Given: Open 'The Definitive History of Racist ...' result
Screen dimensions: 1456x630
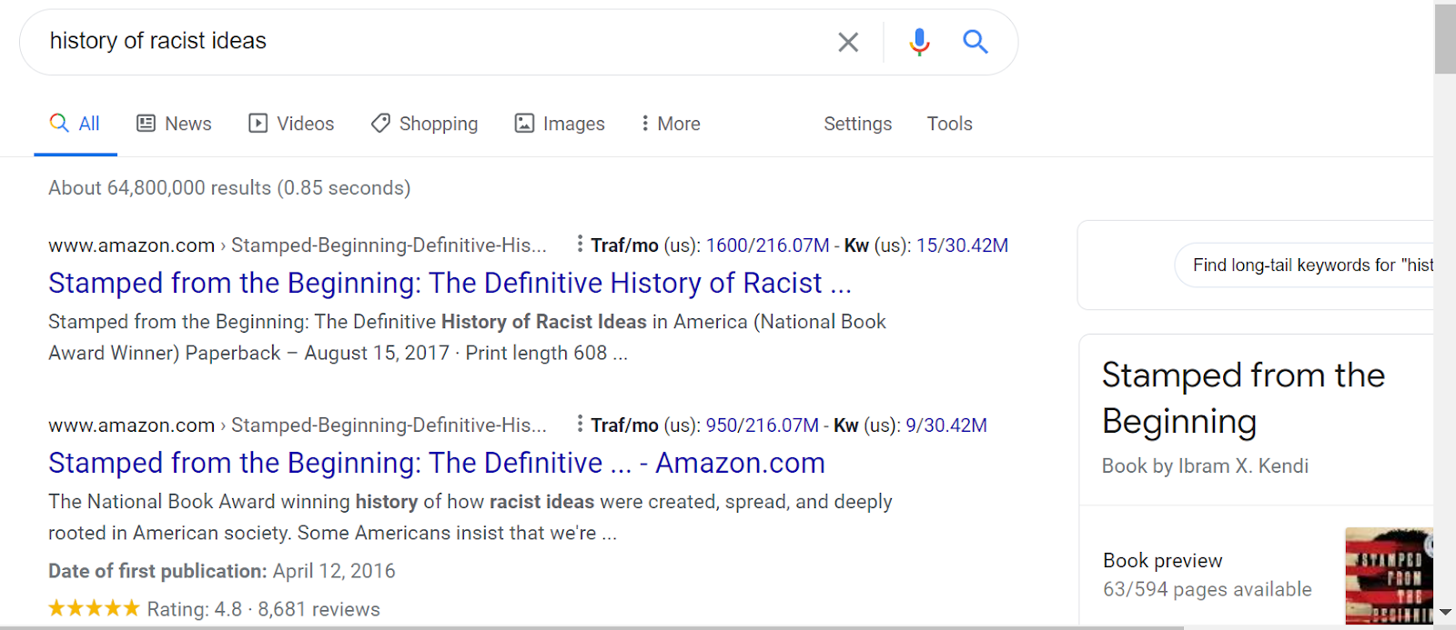Looking at the screenshot, I should (x=450, y=284).
